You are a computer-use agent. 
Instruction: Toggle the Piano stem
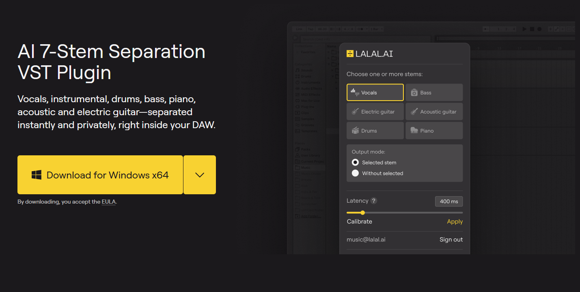pyautogui.click(x=434, y=131)
